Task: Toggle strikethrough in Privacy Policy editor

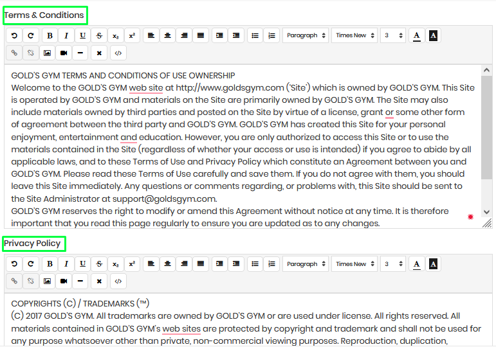Action: click(x=99, y=264)
